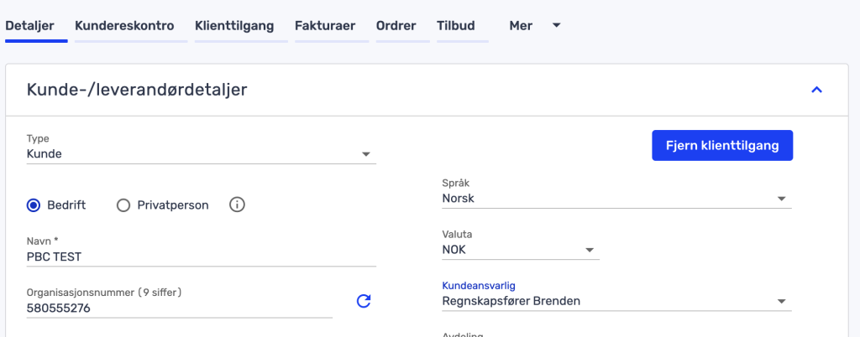Select the Privatperson radio button
This screenshot has width=860, height=337.
coord(123,205)
